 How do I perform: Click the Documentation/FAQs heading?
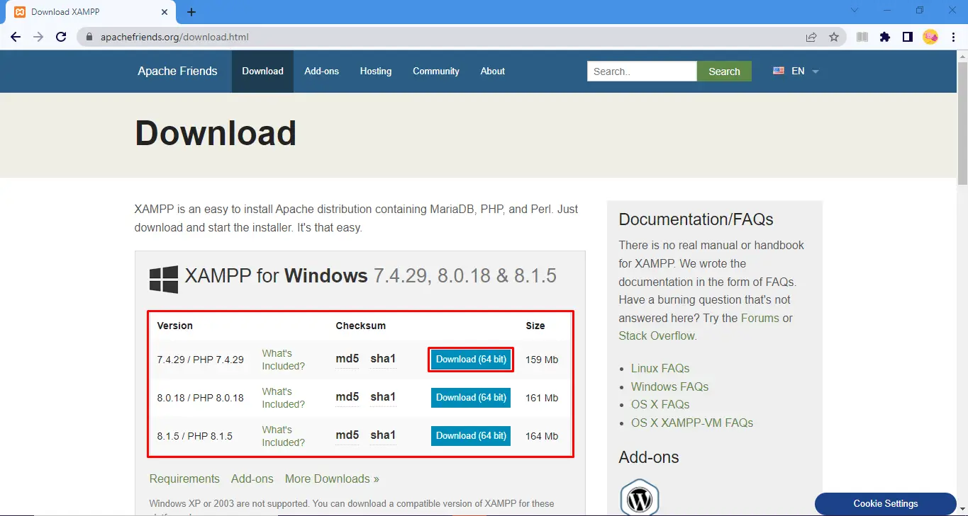(x=696, y=219)
